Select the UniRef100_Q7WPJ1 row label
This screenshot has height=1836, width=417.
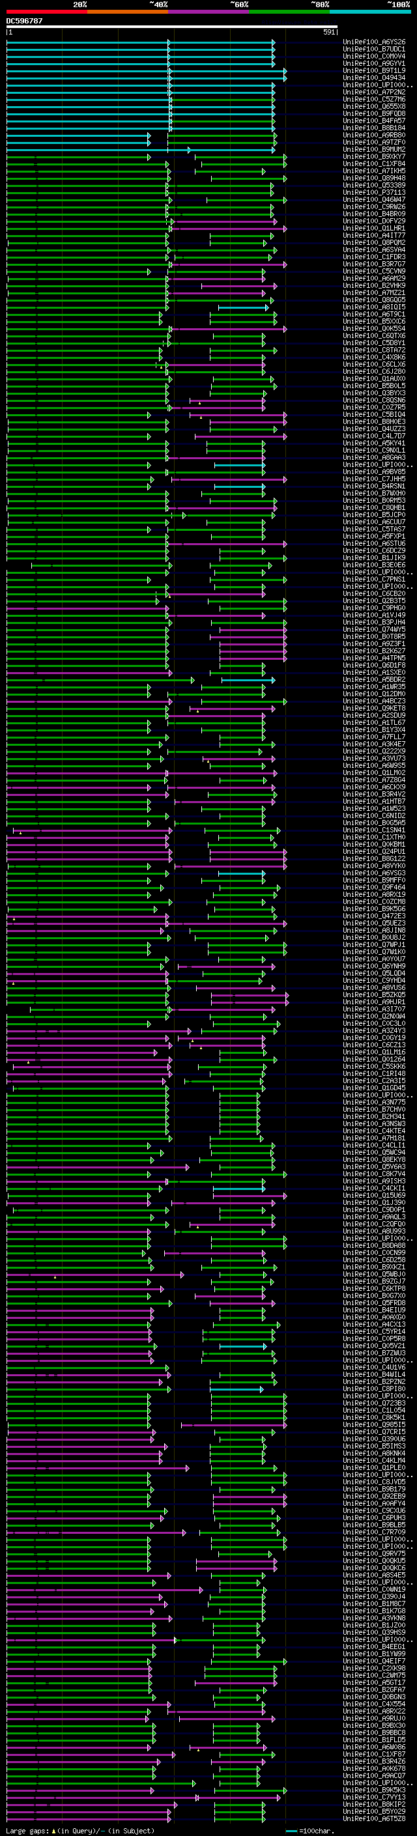(374, 944)
